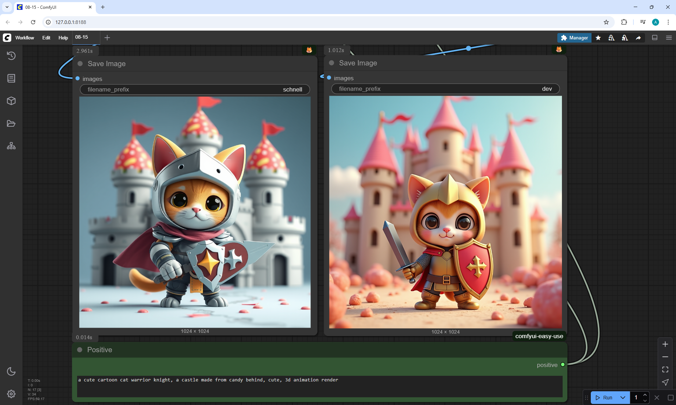The image size is (676, 405).
Task: Open the model library hierarchy icon
Action: tap(11, 146)
